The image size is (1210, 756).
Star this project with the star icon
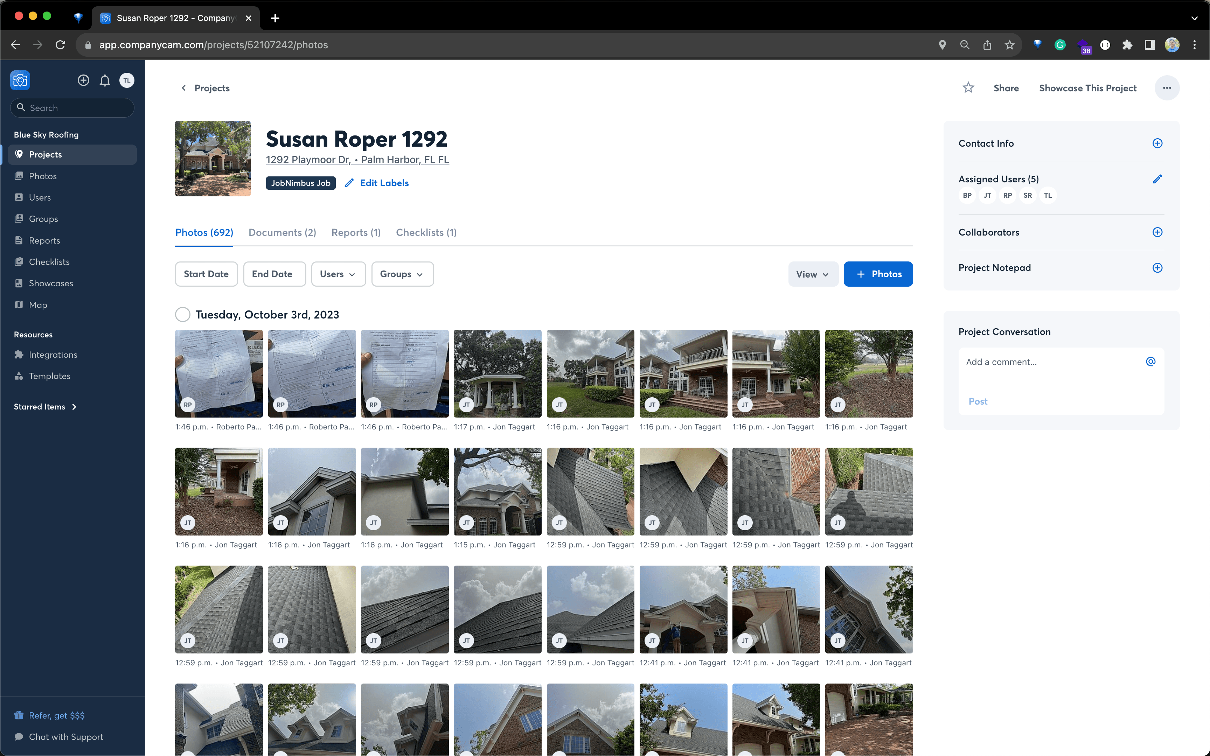tap(968, 88)
